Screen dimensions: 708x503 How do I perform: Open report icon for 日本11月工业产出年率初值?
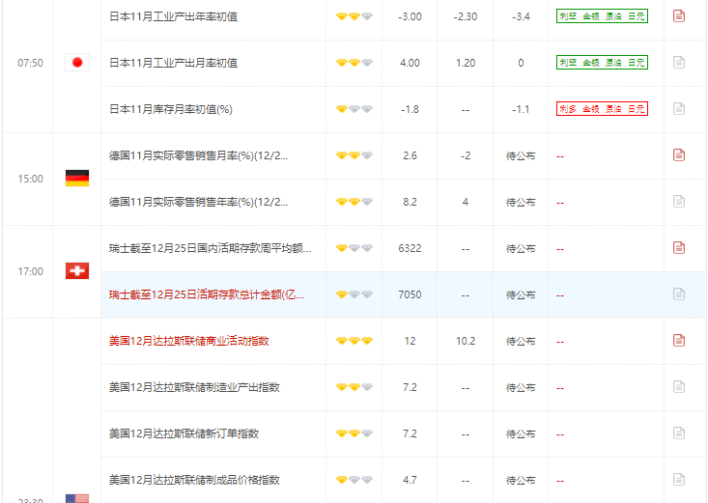pyautogui.click(x=679, y=16)
